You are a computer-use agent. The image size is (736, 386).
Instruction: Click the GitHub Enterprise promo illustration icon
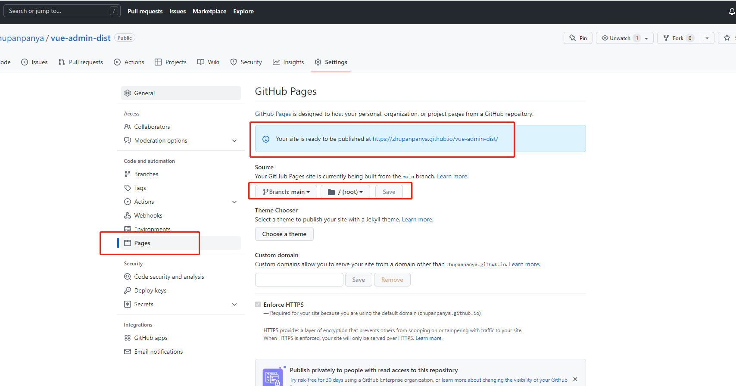pyautogui.click(x=273, y=377)
